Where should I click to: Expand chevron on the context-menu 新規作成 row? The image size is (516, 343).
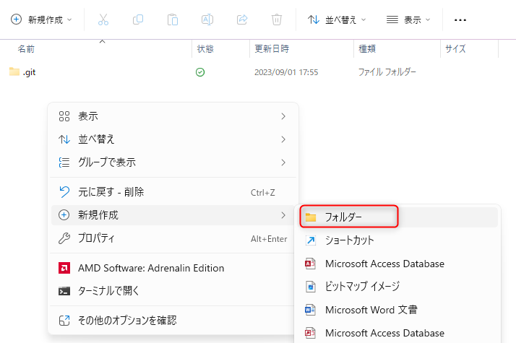tap(283, 215)
